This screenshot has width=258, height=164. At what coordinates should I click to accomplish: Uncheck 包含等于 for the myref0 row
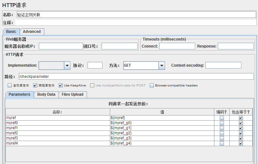[x=241, y=123]
